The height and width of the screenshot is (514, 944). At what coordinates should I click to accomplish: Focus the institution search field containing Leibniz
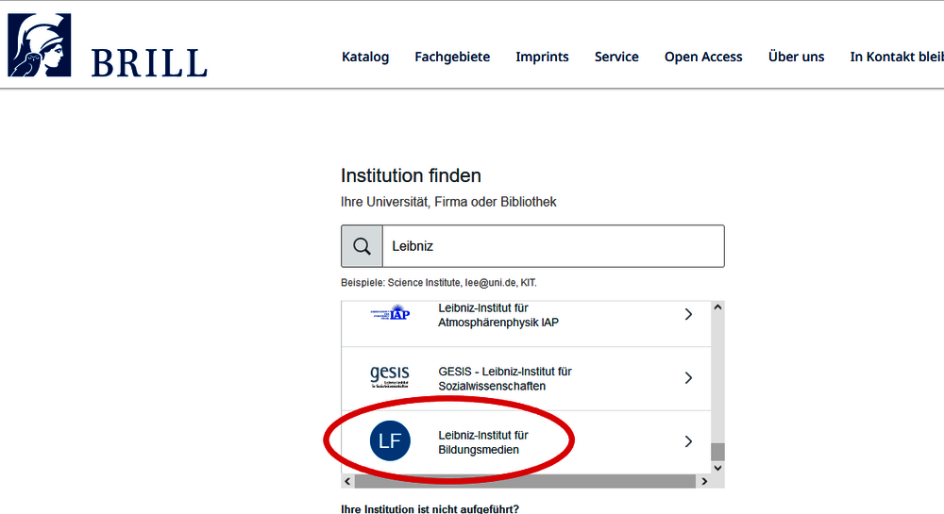(x=552, y=246)
